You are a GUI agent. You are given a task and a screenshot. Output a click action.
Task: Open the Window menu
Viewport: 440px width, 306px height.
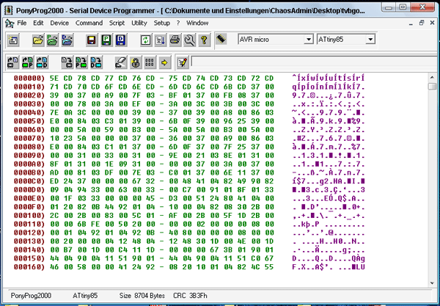tap(197, 23)
